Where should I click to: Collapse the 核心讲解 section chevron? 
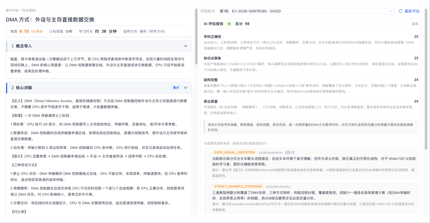pos(186,88)
